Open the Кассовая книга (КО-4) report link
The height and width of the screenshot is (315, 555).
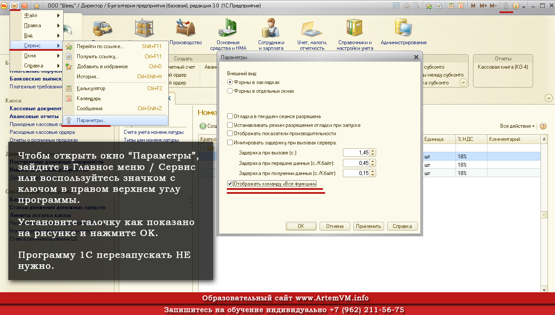click(503, 67)
